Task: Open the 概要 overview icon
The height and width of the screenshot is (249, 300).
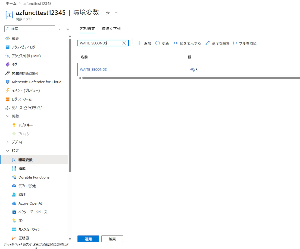Action: click(x=7, y=38)
